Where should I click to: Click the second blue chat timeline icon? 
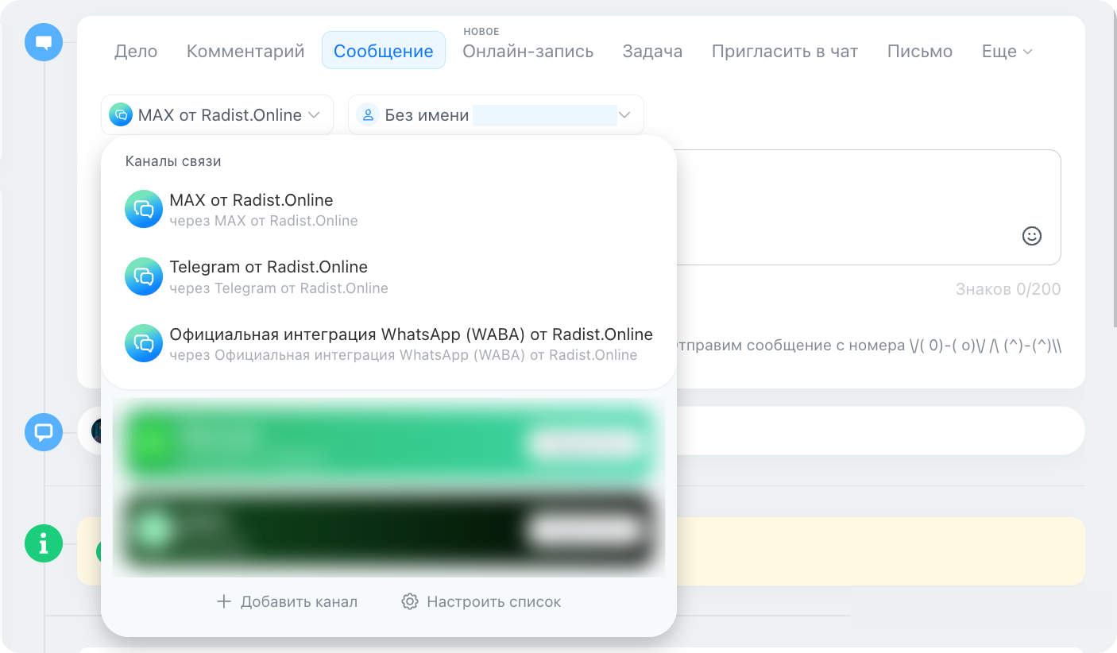tap(44, 432)
